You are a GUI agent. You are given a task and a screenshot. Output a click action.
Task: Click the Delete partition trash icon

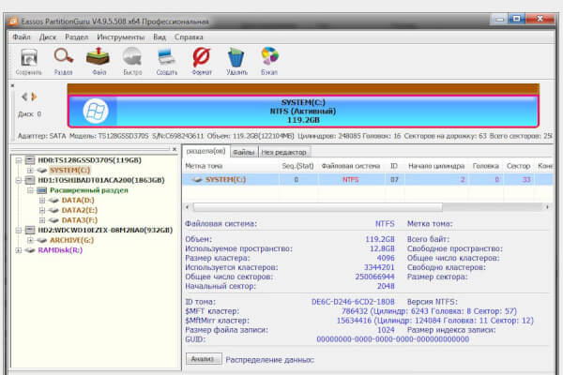tap(236, 57)
